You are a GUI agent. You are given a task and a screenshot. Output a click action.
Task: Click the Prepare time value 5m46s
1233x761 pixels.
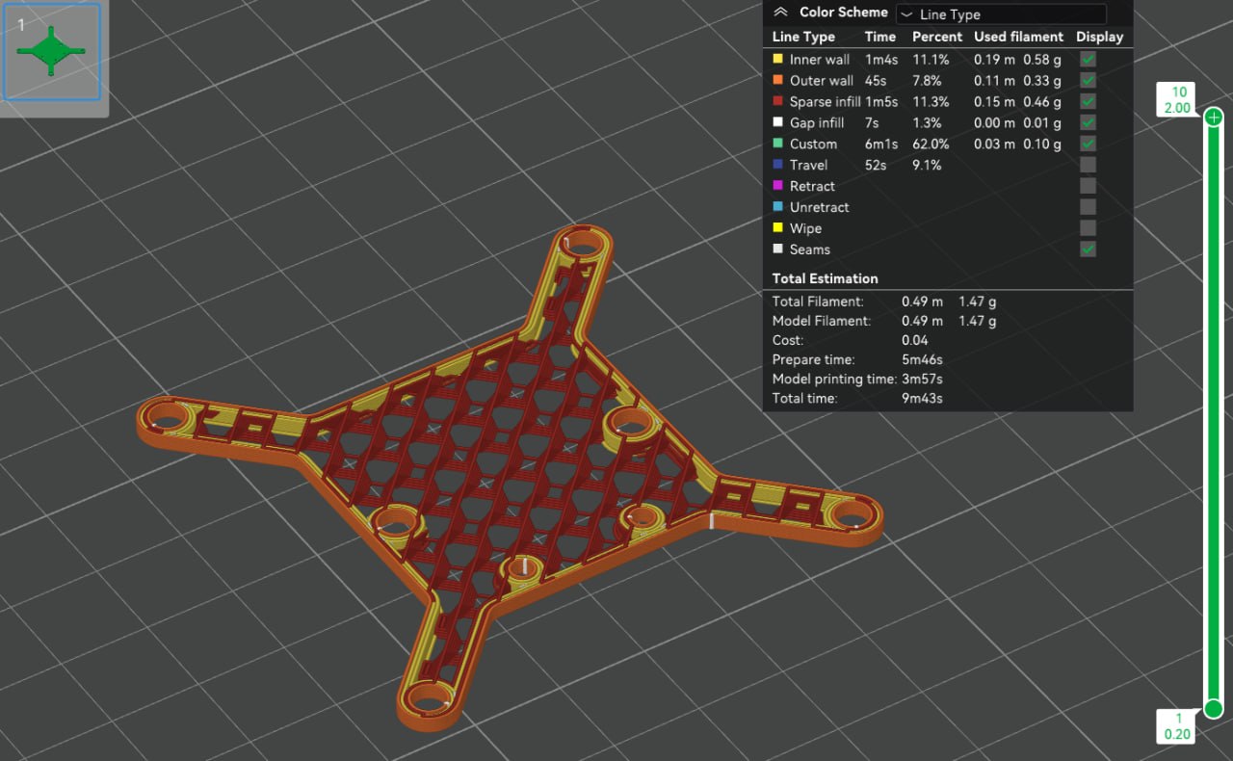pyautogui.click(x=923, y=359)
